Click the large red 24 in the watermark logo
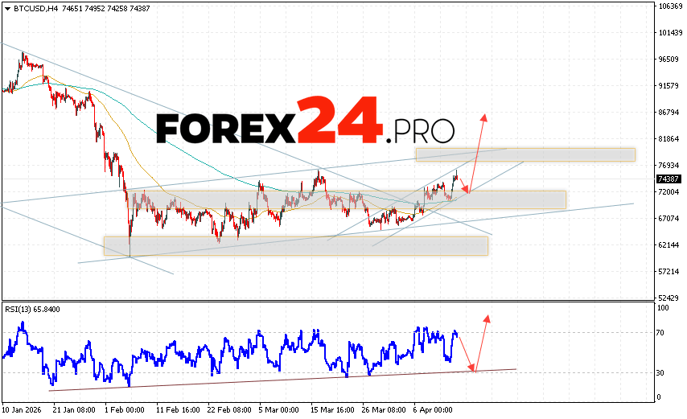This screenshot has width=687, height=419. click(337, 121)
